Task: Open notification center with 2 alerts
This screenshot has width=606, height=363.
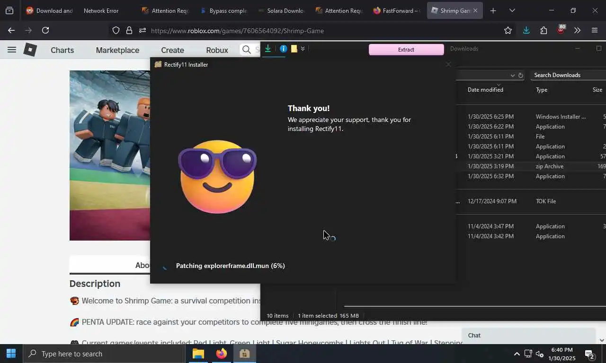Action: pyautogui.click(x=589, y=354)
